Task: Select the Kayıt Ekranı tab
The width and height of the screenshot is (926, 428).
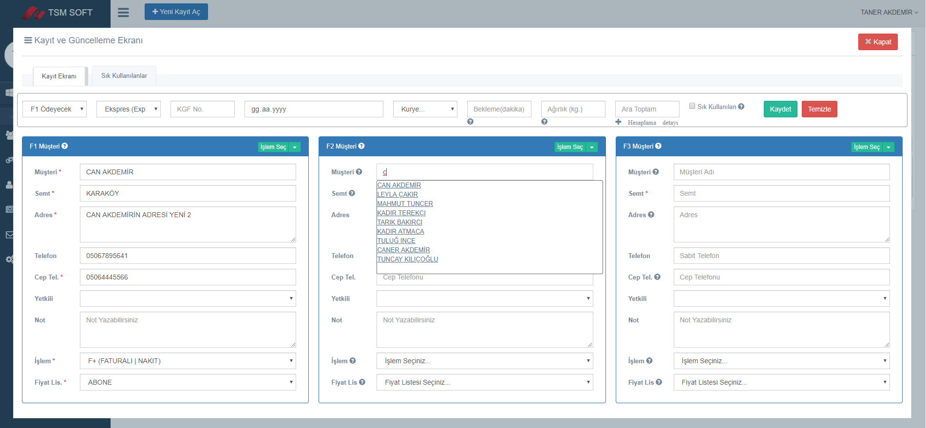Action: point(59,76)
